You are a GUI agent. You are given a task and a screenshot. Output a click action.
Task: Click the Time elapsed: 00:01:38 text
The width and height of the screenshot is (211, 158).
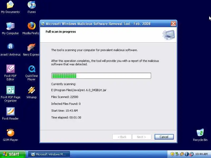coord(66,117)
